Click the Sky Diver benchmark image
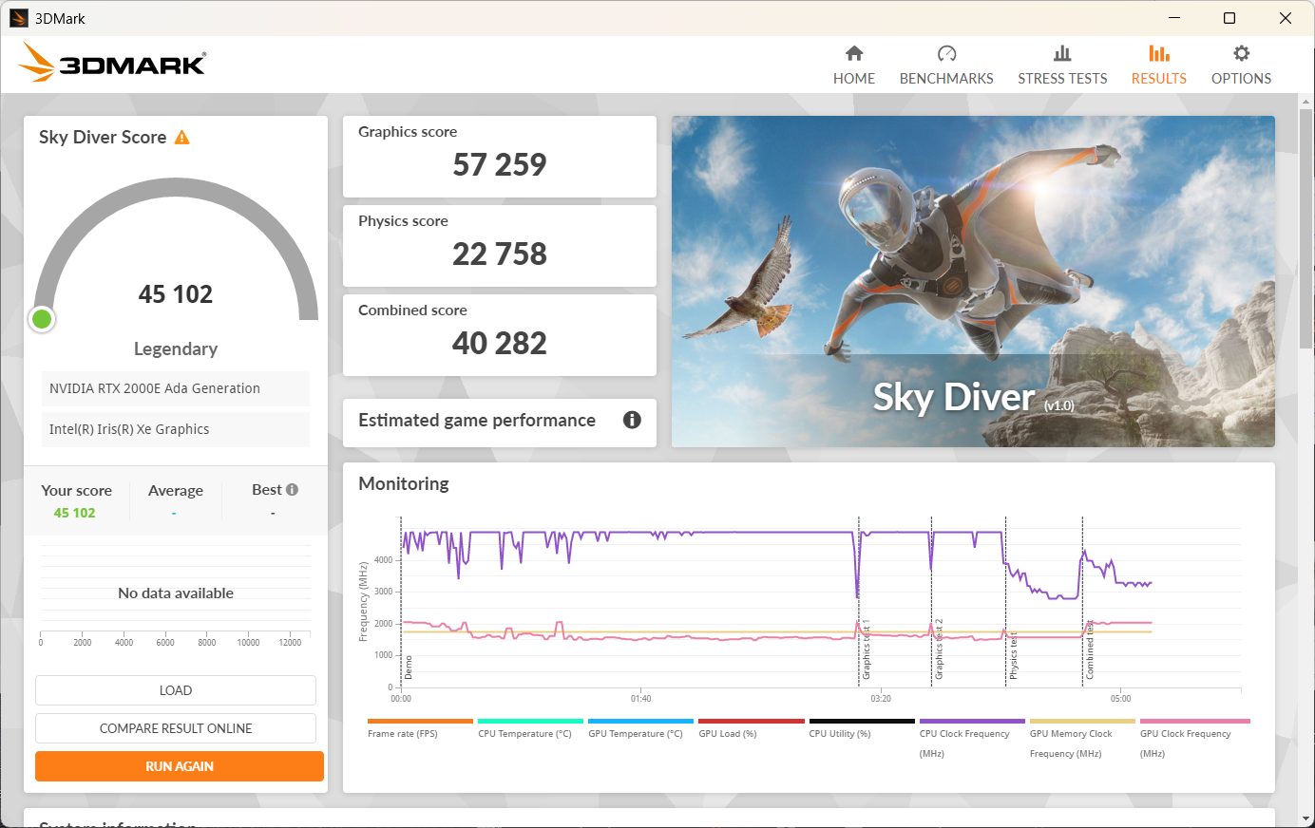 [973, 281]
